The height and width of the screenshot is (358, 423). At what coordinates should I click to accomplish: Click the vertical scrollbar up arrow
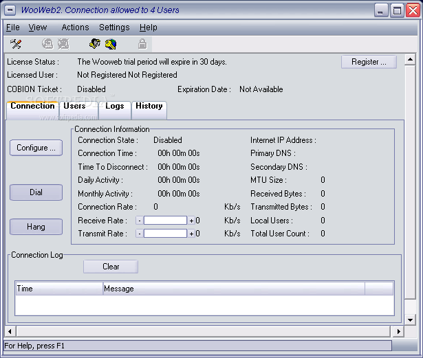410,60
